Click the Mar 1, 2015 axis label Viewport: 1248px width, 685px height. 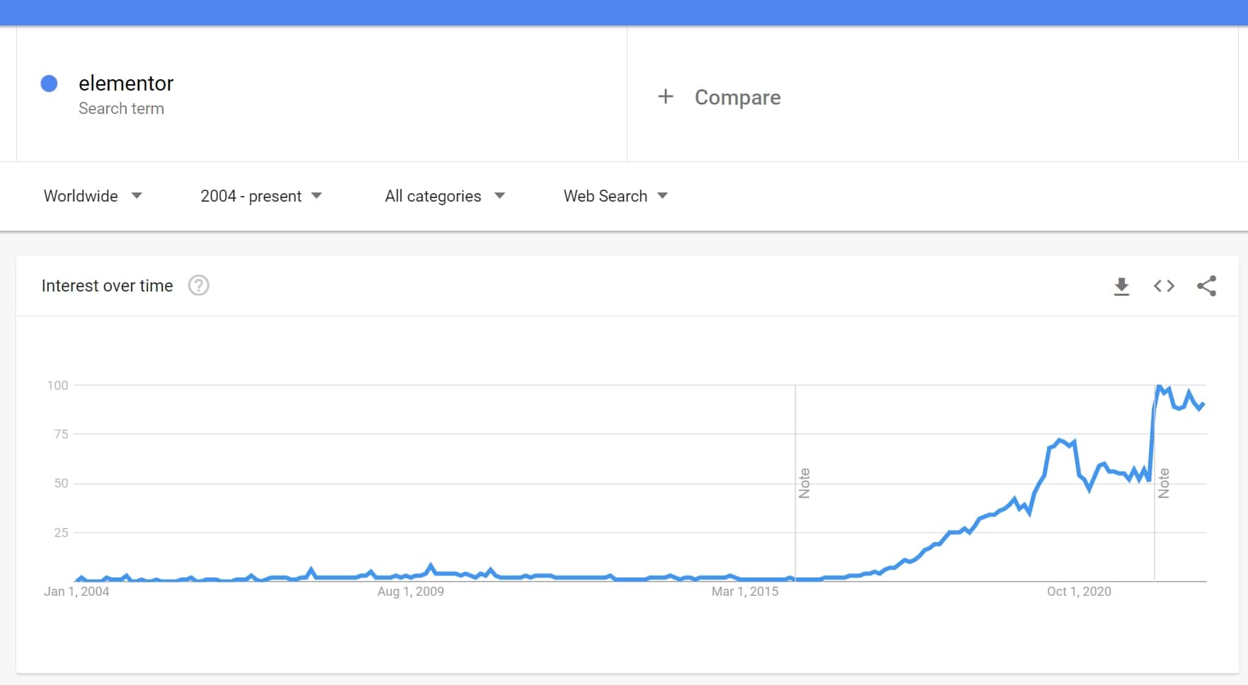pos(745,592)
